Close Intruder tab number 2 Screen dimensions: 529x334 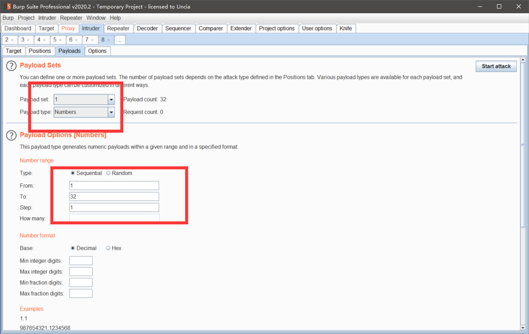point(12,40)
